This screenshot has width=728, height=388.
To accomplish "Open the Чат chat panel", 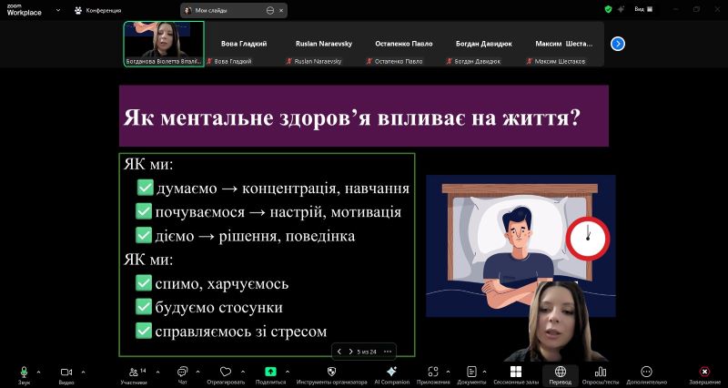I will click(x=183, y=372).
